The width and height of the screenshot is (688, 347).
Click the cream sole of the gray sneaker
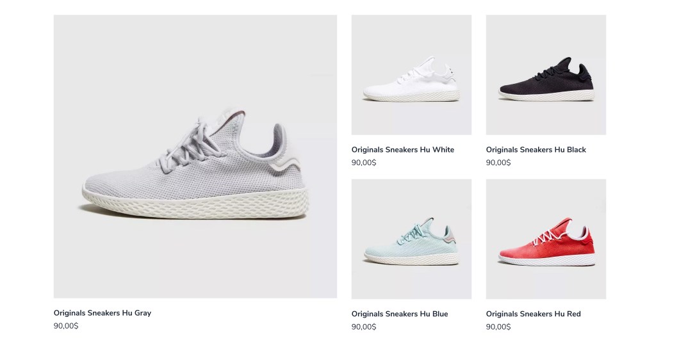click(x=195, y=204)
